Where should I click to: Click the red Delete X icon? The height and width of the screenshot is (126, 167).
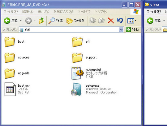111,21
